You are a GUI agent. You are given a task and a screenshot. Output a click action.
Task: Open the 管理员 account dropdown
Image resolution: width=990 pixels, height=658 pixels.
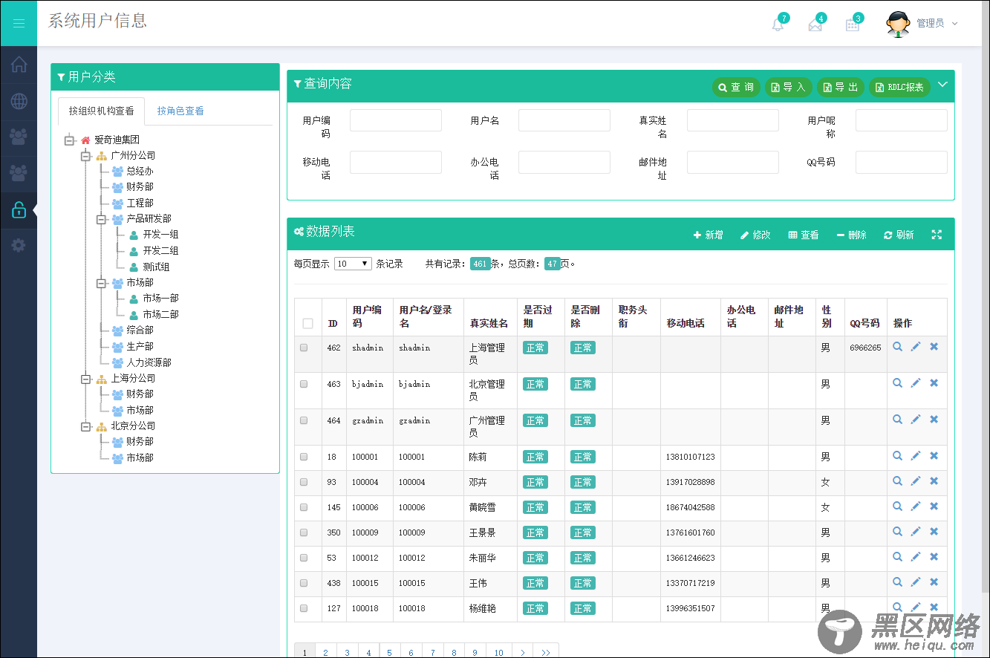(x=937, y=24)
